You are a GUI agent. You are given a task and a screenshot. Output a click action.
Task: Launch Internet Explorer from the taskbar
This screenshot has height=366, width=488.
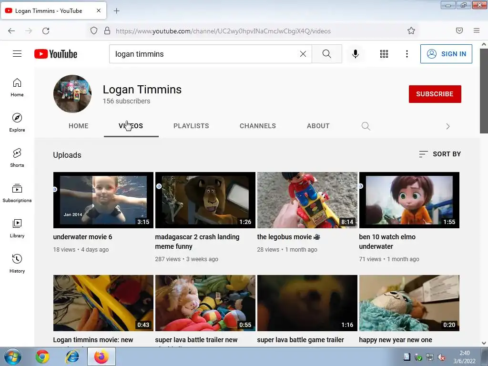pyautogui.click(x=72, y=356)
